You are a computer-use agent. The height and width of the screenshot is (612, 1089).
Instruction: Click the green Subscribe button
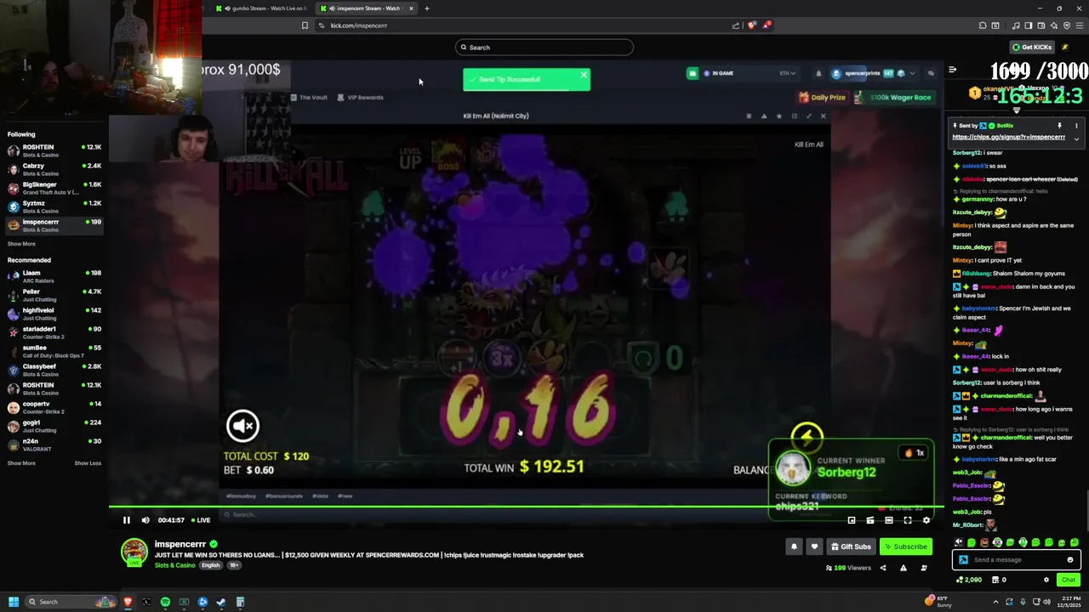click(905, 547)
